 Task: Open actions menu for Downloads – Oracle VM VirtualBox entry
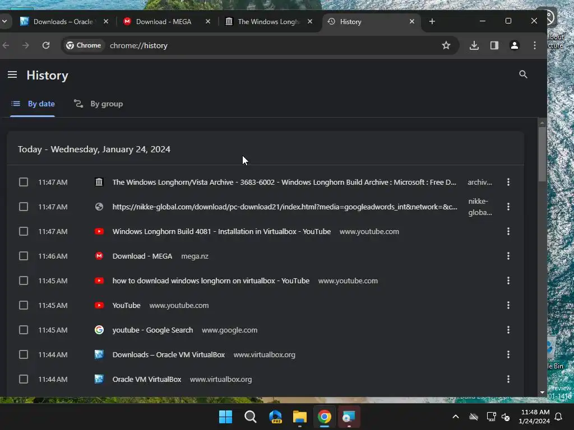(508, 354)
